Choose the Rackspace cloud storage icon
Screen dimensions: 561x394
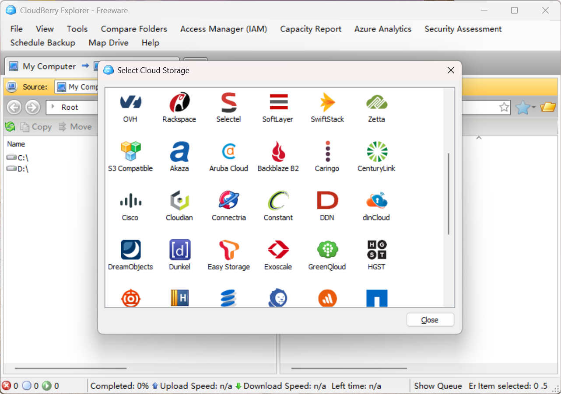[x=179, y=103]
